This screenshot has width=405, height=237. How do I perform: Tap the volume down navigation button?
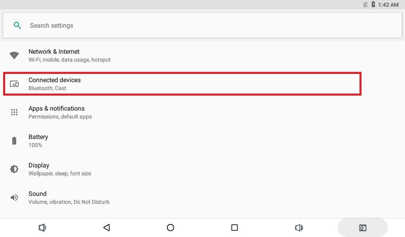coord(42,228)
